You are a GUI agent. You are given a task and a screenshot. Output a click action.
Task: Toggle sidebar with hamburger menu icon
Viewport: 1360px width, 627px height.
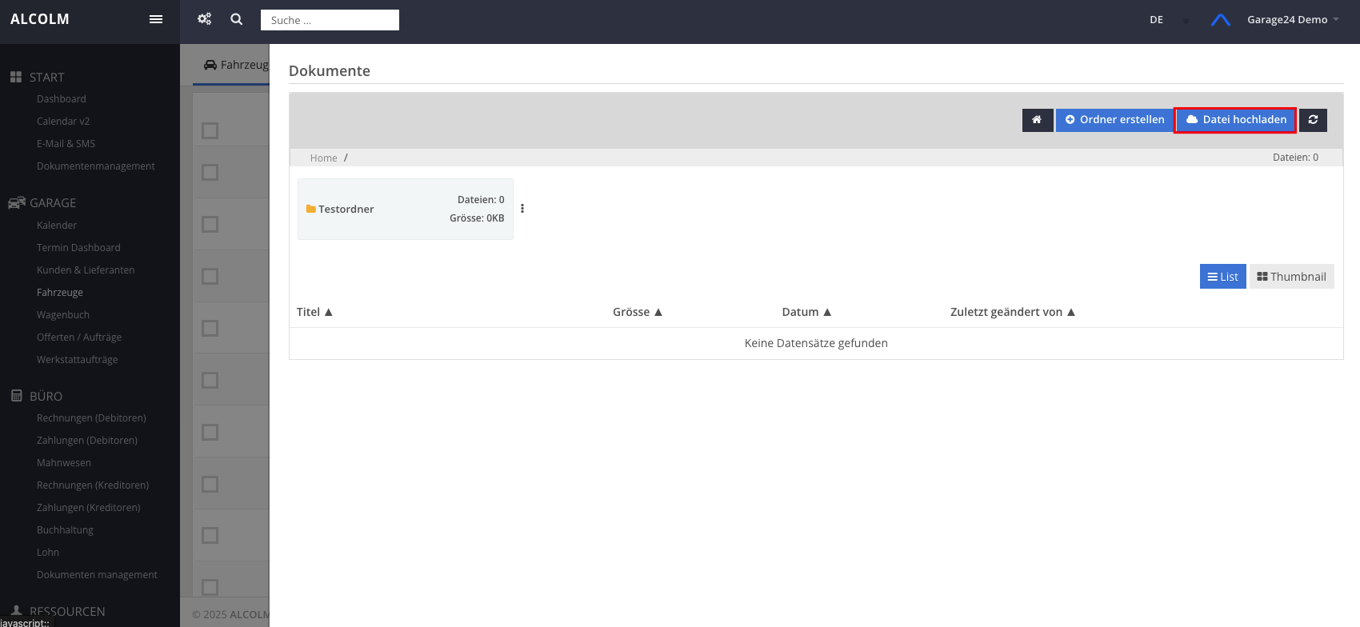156,19
